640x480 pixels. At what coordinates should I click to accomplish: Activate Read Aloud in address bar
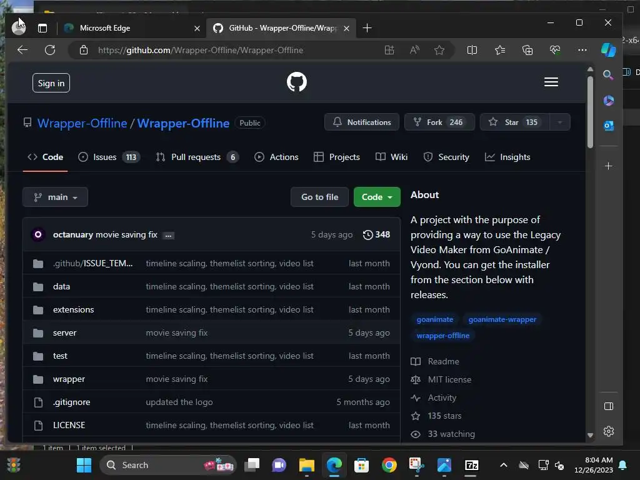click(x=414, y=50)
